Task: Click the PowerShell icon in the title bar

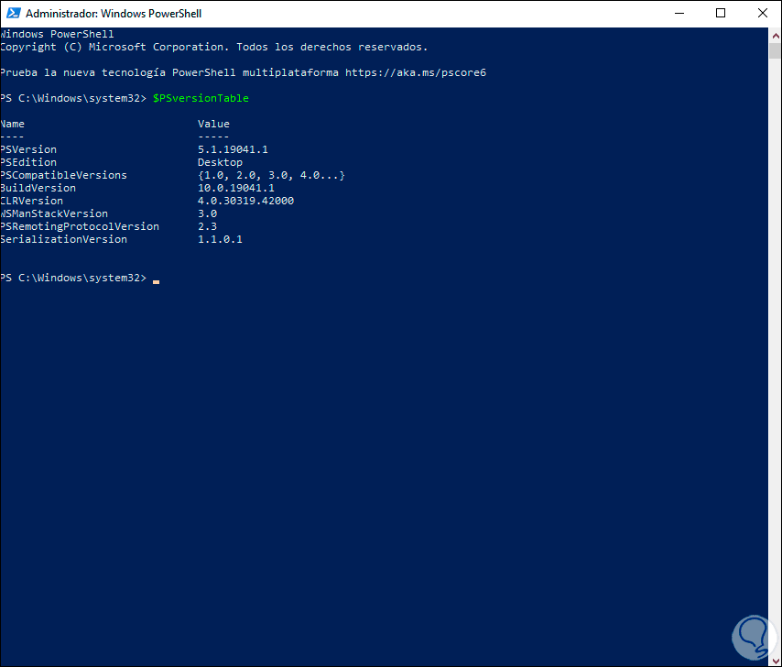Action: 13,13
